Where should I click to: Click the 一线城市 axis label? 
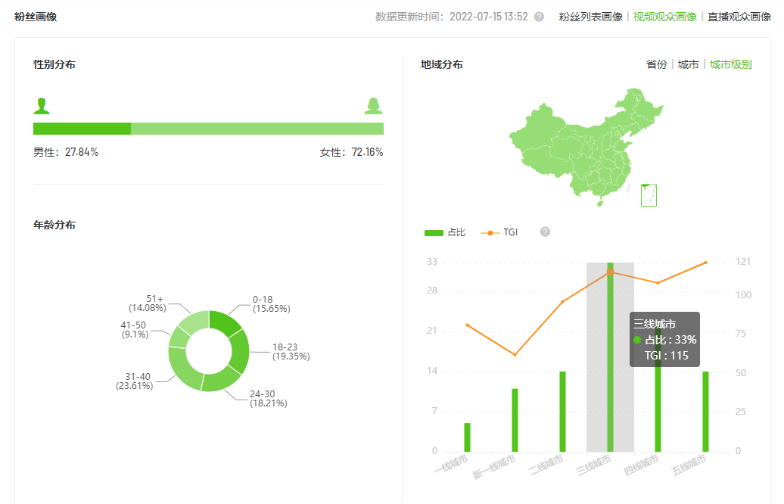coord(451,463)
